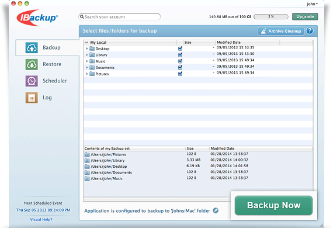Switch to the Scheduler tab label
This screenshot has width=333, height=228.
point(55,81)
